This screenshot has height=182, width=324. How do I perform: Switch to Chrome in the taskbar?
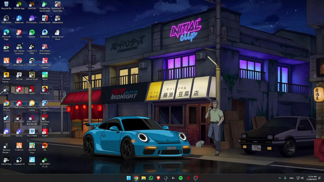[136, 178]
